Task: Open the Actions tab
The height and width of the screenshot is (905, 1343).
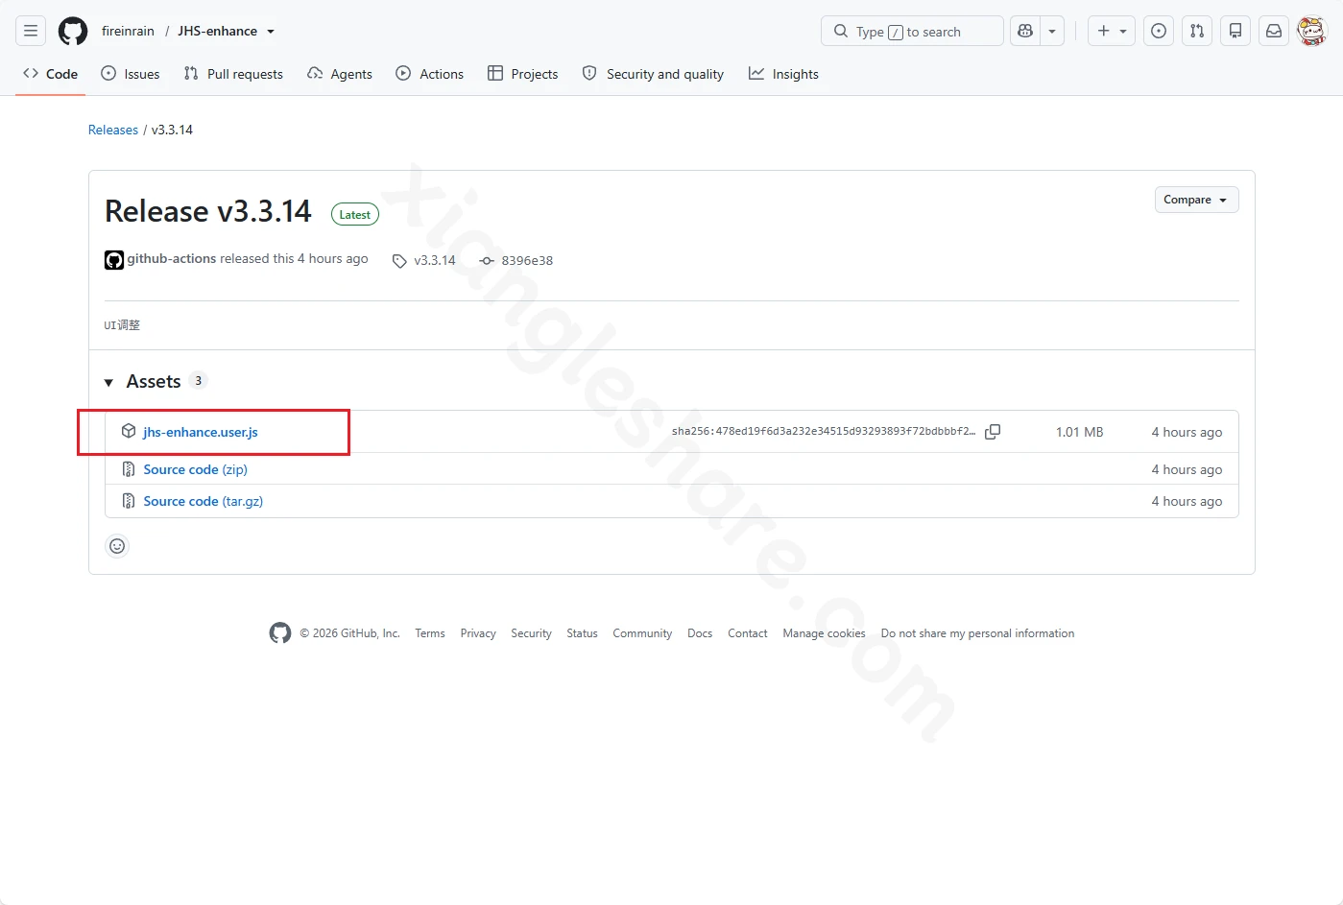Action: click(430, 74)
